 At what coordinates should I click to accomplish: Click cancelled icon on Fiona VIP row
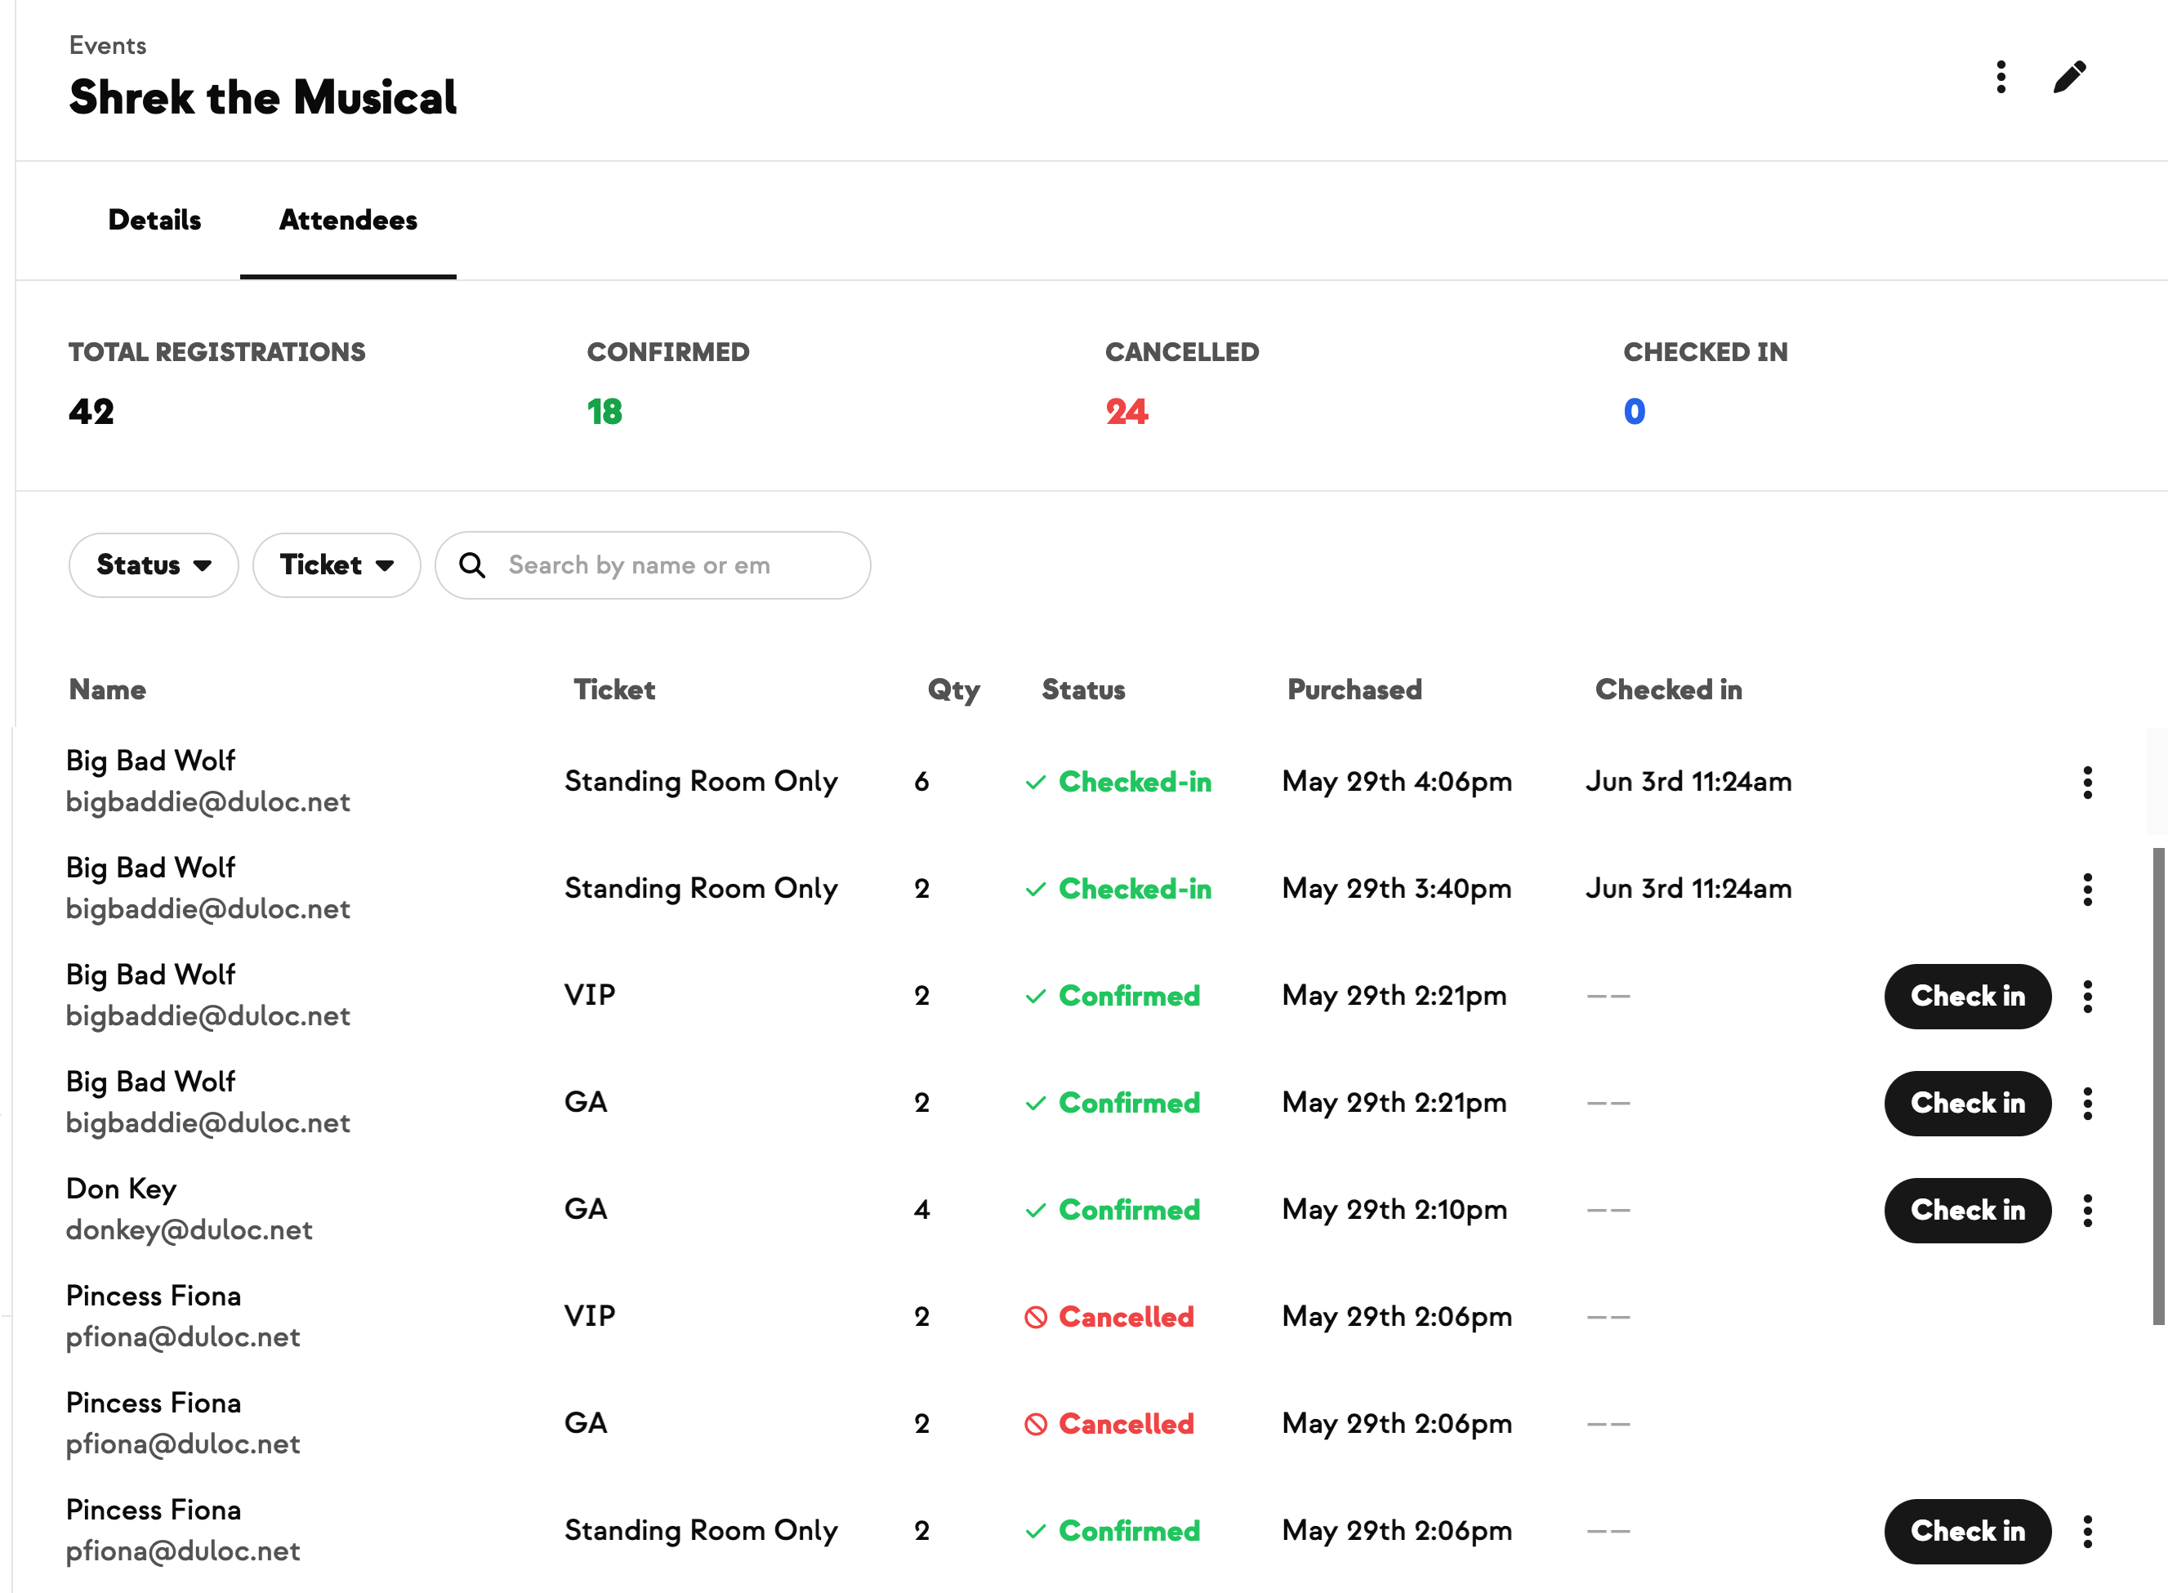(x=1035, y=1317)
